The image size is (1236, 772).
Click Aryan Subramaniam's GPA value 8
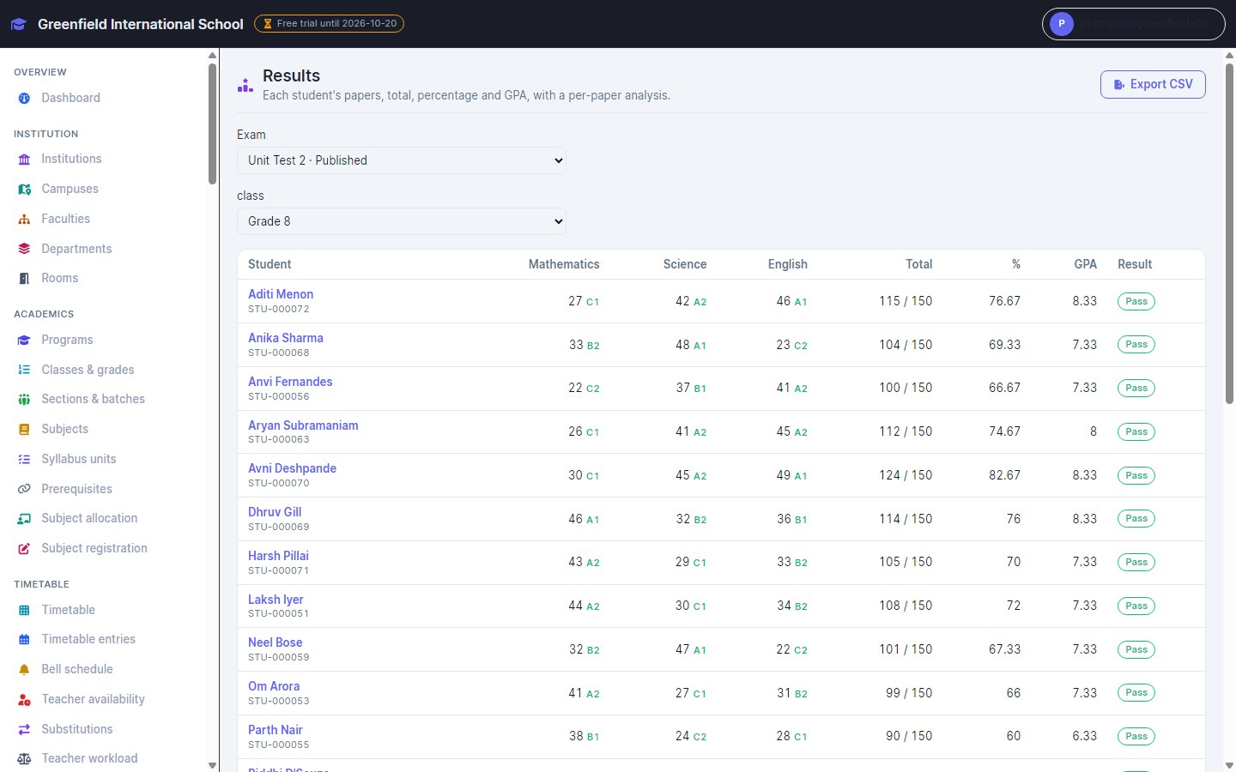pyautogui.click(x=1094, y=431)
